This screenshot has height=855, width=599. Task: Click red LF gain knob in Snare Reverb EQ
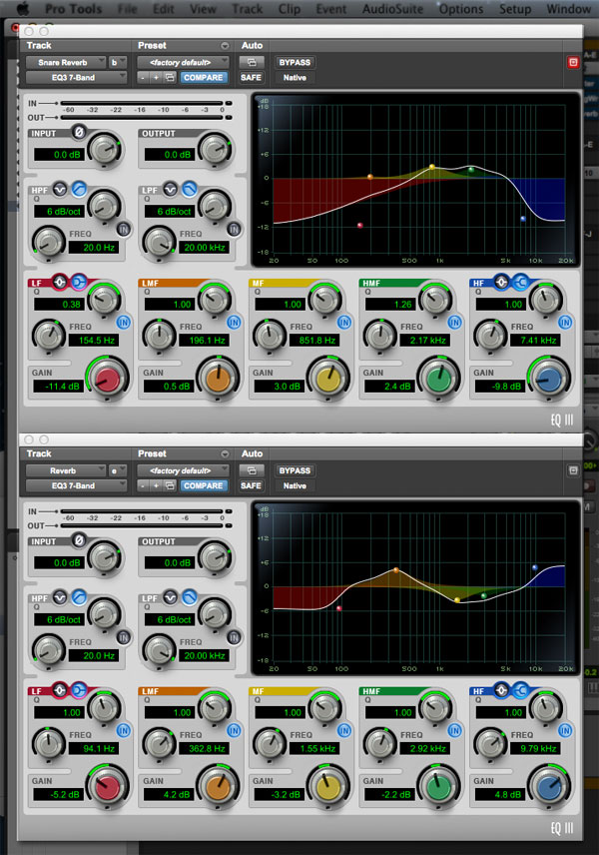[x=108, y=379]
